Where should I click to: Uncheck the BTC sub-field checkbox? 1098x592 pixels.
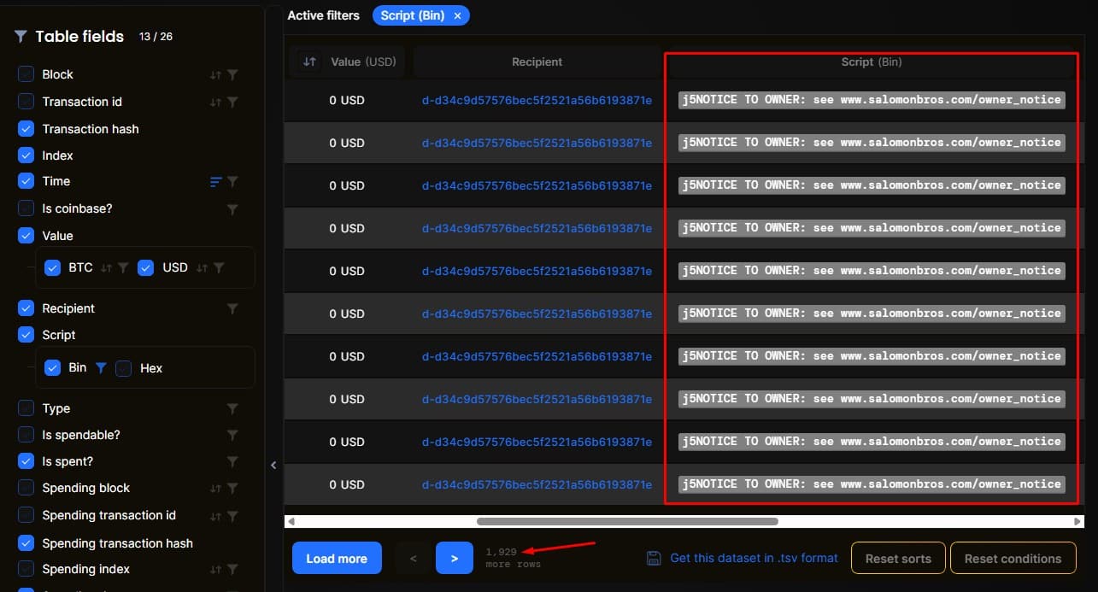53,267
